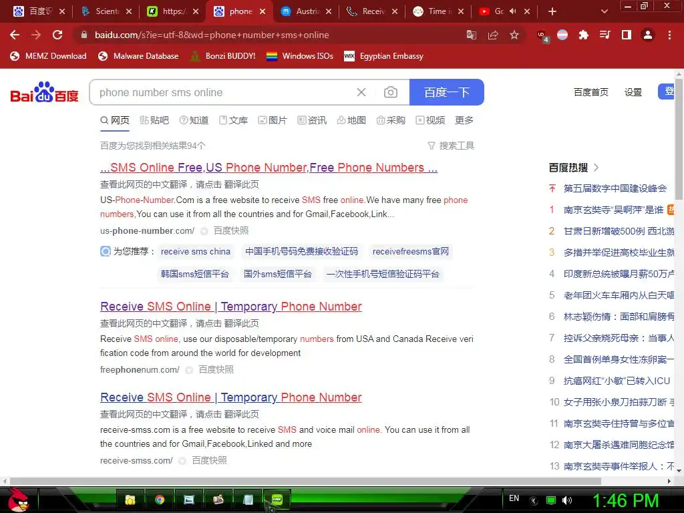The width and height of the screenshot is (684, 513).
Task: Select the 资讯 search category
Action: pyautogui.click(x=312, y=120)
